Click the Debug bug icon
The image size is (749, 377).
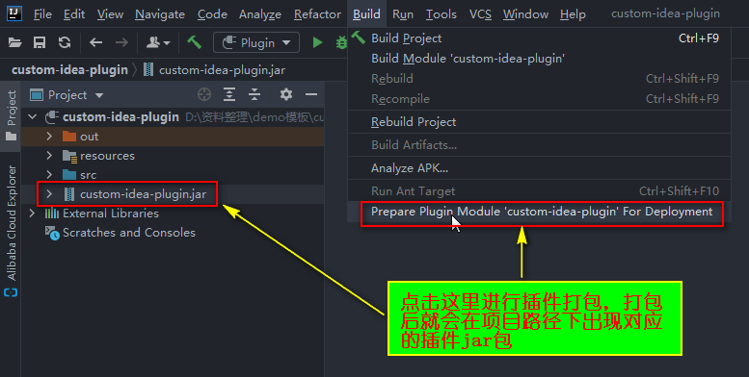[x=341, y=43]
